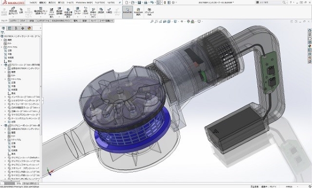Click the Zoom to Fit magnifier icon
The width and height of the screenshot is (312, 188).
(152, 21)
